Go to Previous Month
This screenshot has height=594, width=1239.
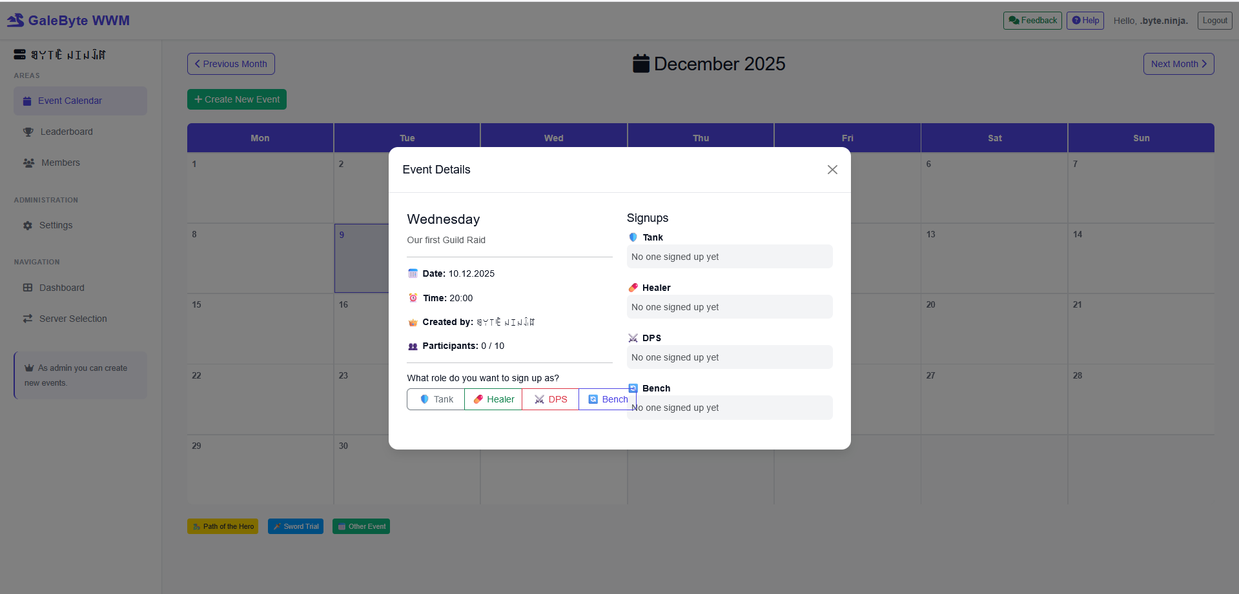(x=231, y=64)
